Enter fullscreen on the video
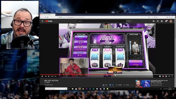176x99 pixels. [x=172, y=76]
